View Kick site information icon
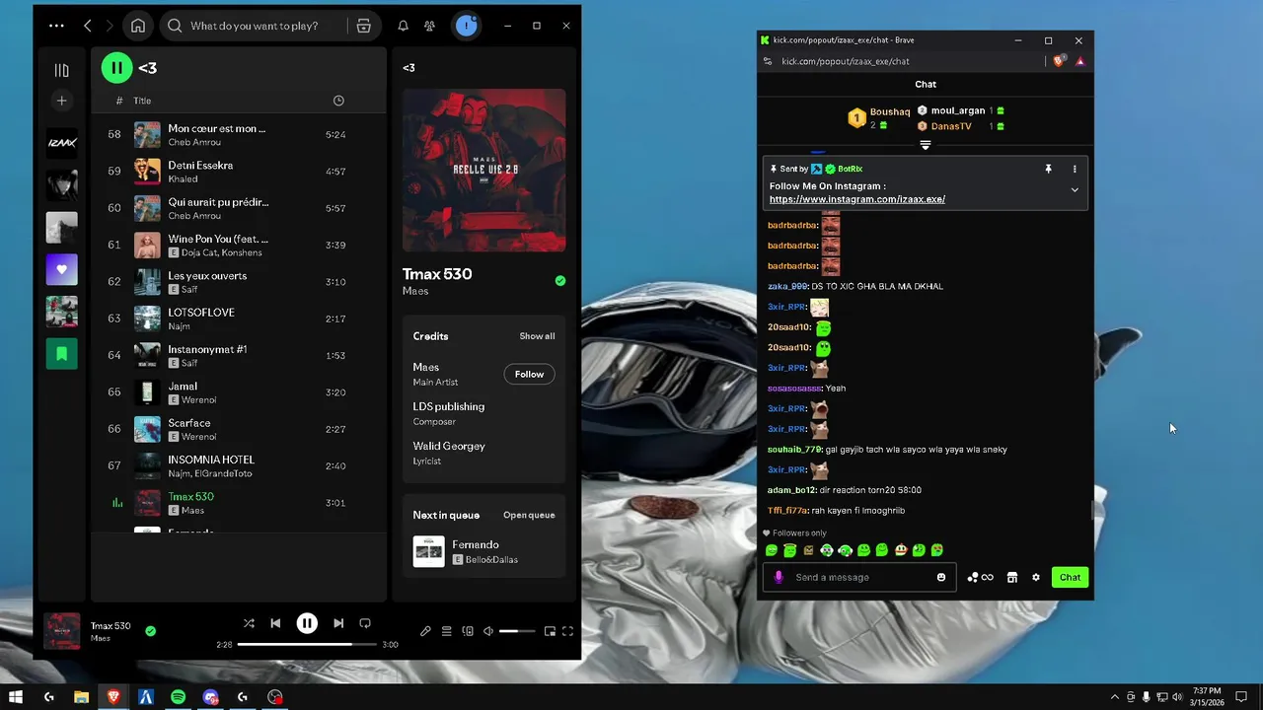This screenshot has width=1263, height=710. tap(768, 61)
